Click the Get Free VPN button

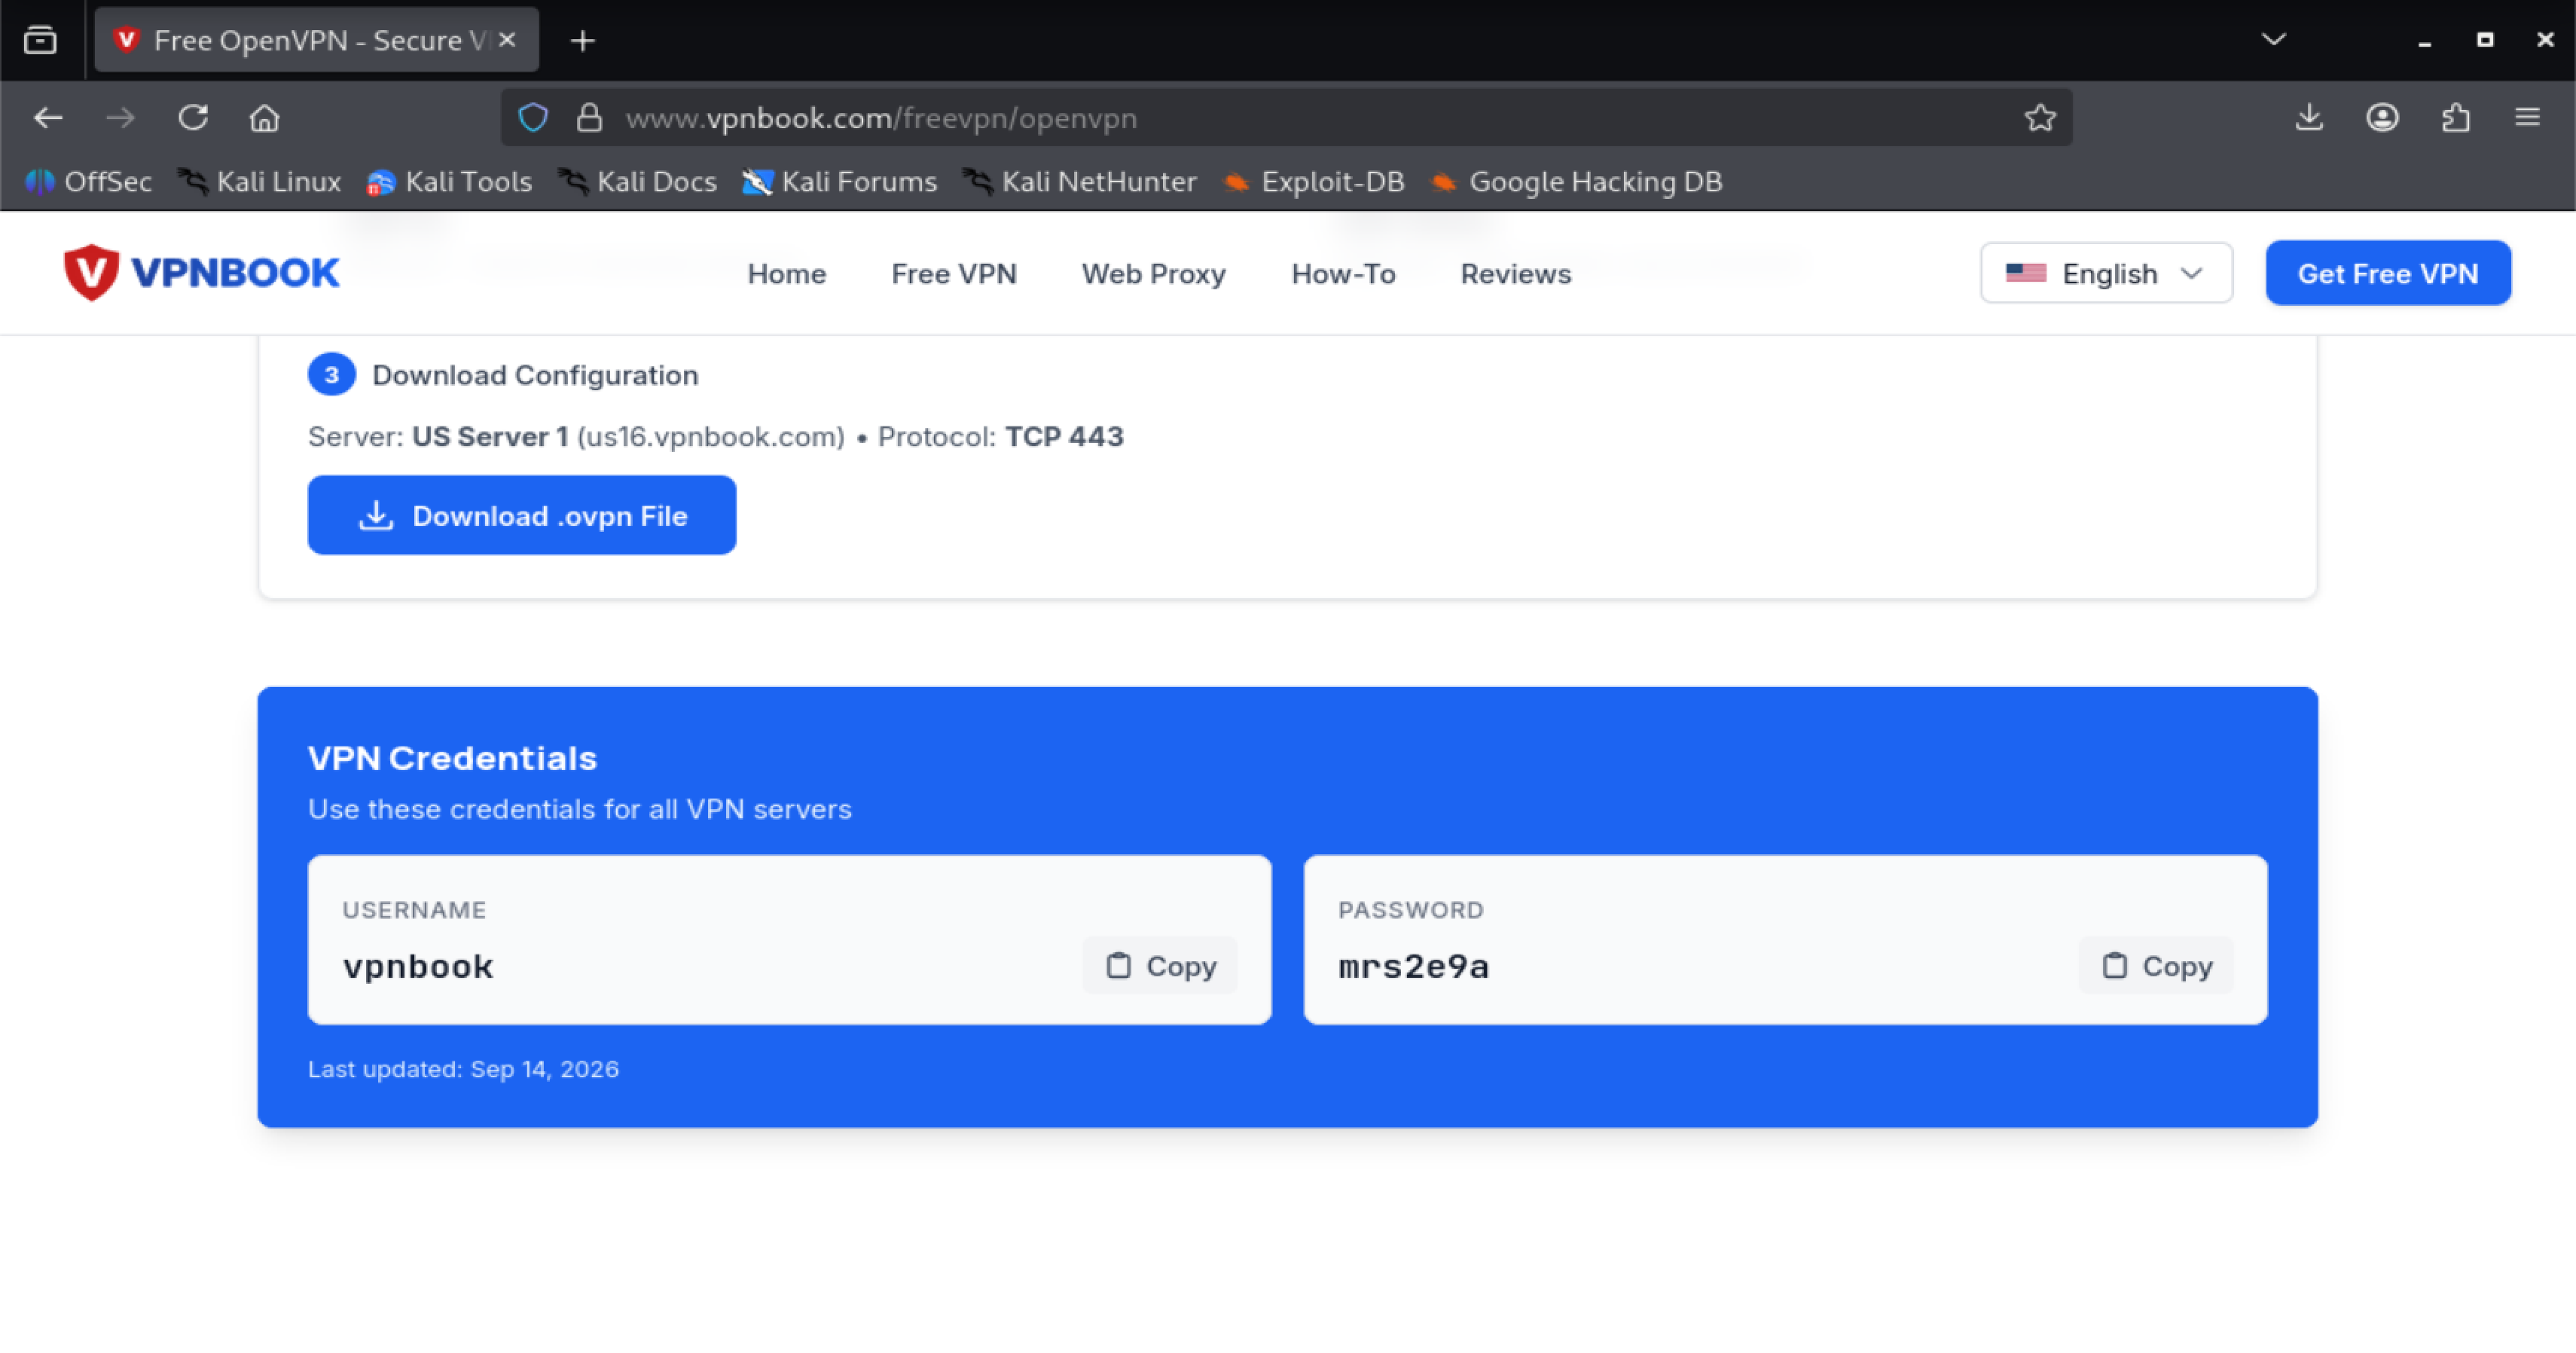(2387, 273)
